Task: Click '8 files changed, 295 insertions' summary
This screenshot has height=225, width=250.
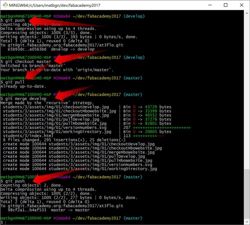Action: (x=64, y=140)
